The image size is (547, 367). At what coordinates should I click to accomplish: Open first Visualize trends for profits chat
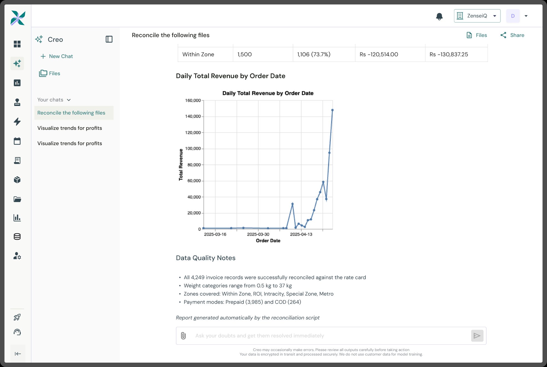70,128
